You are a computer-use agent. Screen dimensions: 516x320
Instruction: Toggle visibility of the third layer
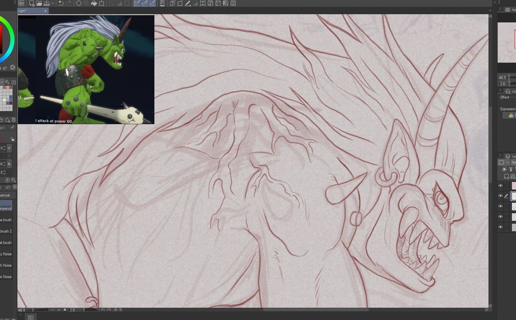pyautogui.click(x=501, y=206)
